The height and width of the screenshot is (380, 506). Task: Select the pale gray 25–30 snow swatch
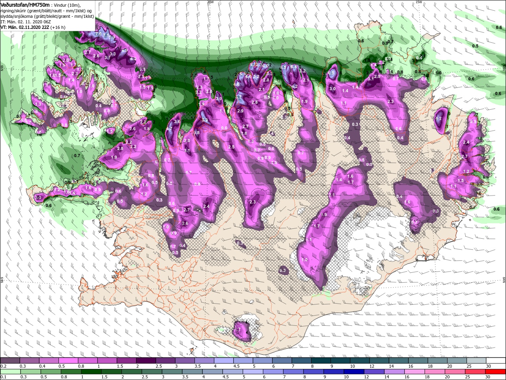tap(477, 361)
